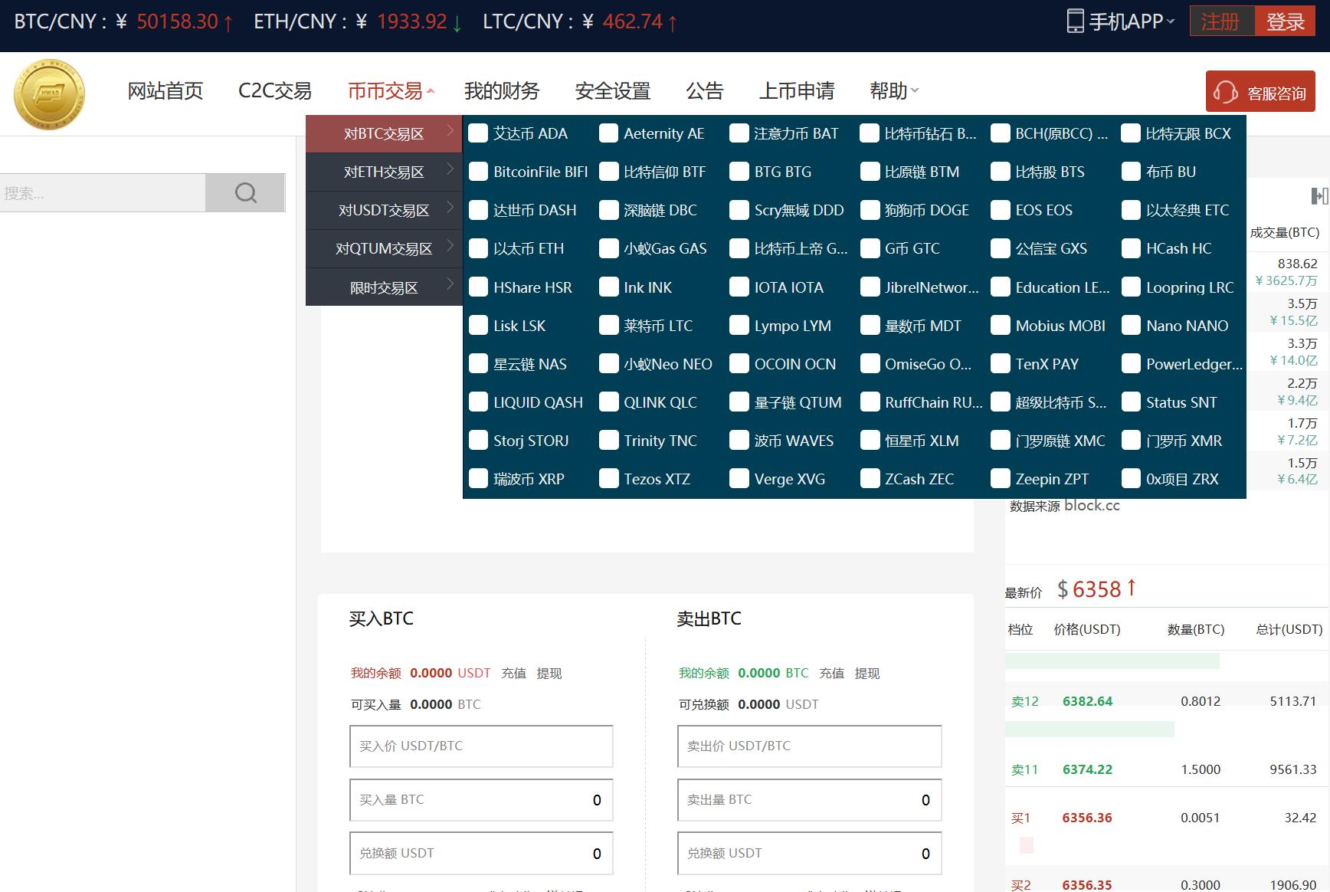
Task: Click the XRP coin icon box
Action: click(478, 479)
